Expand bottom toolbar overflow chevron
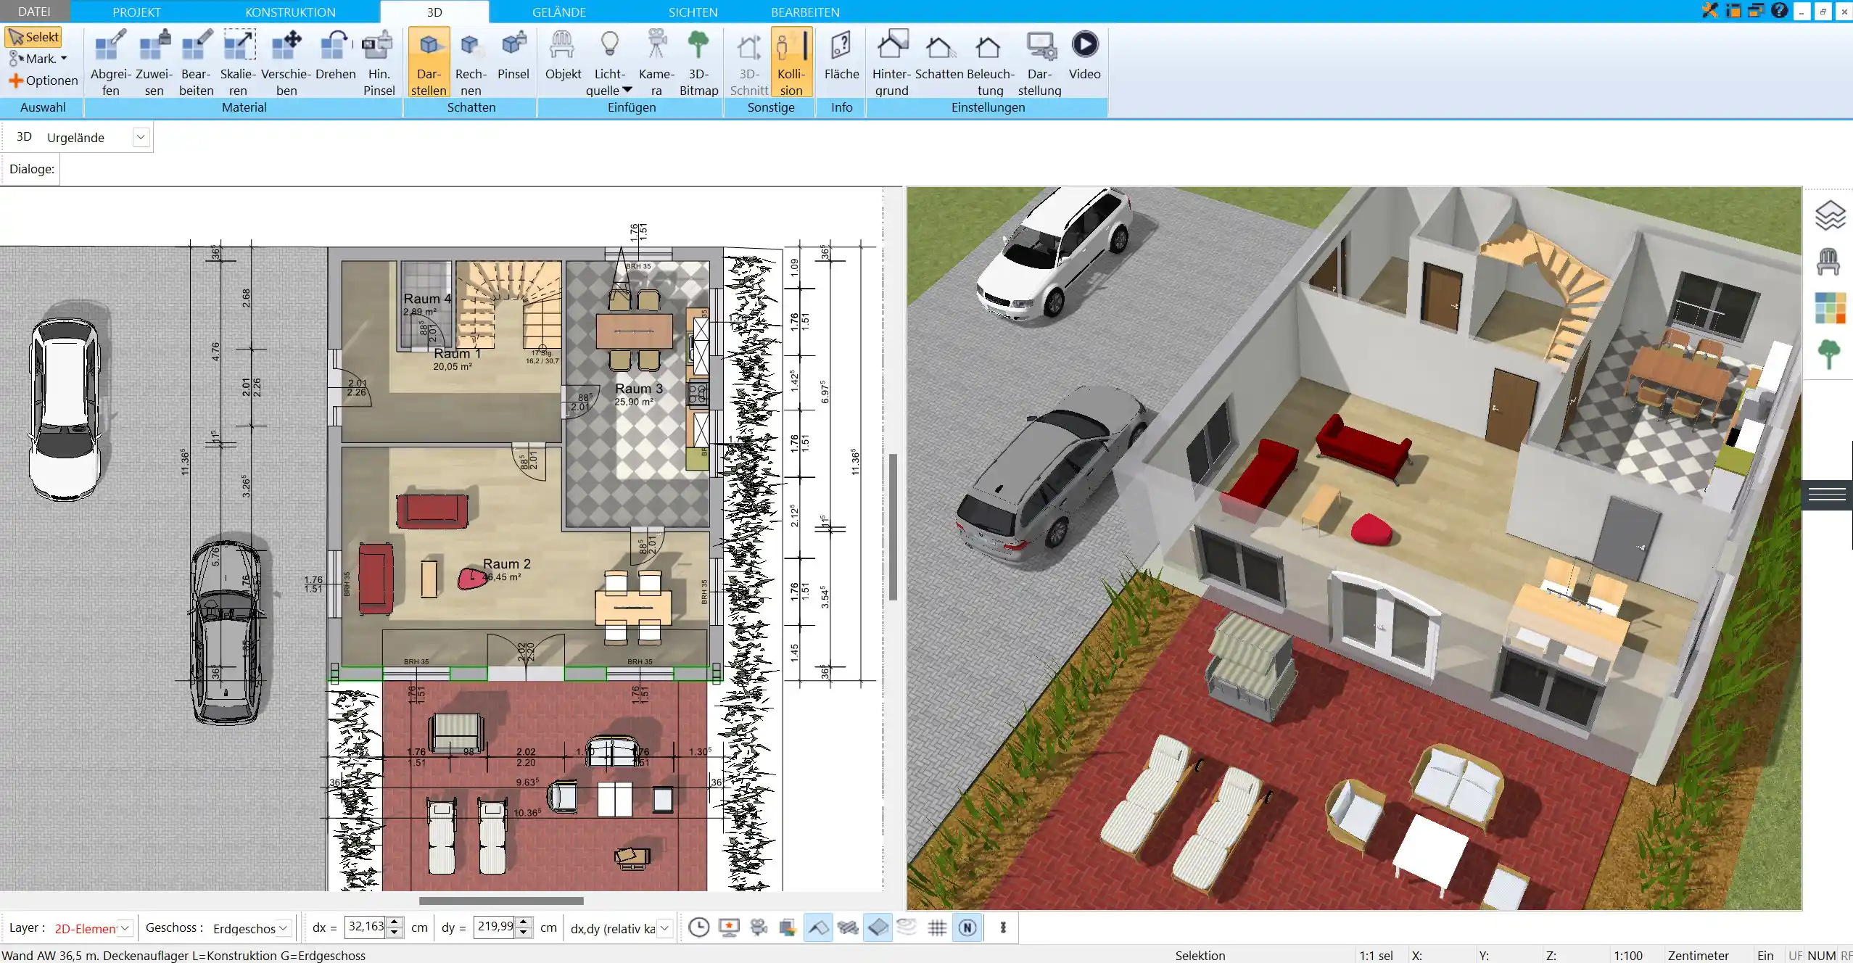Image resolution: width=1853 pixels, height=963 pixels. point(1003,927)
